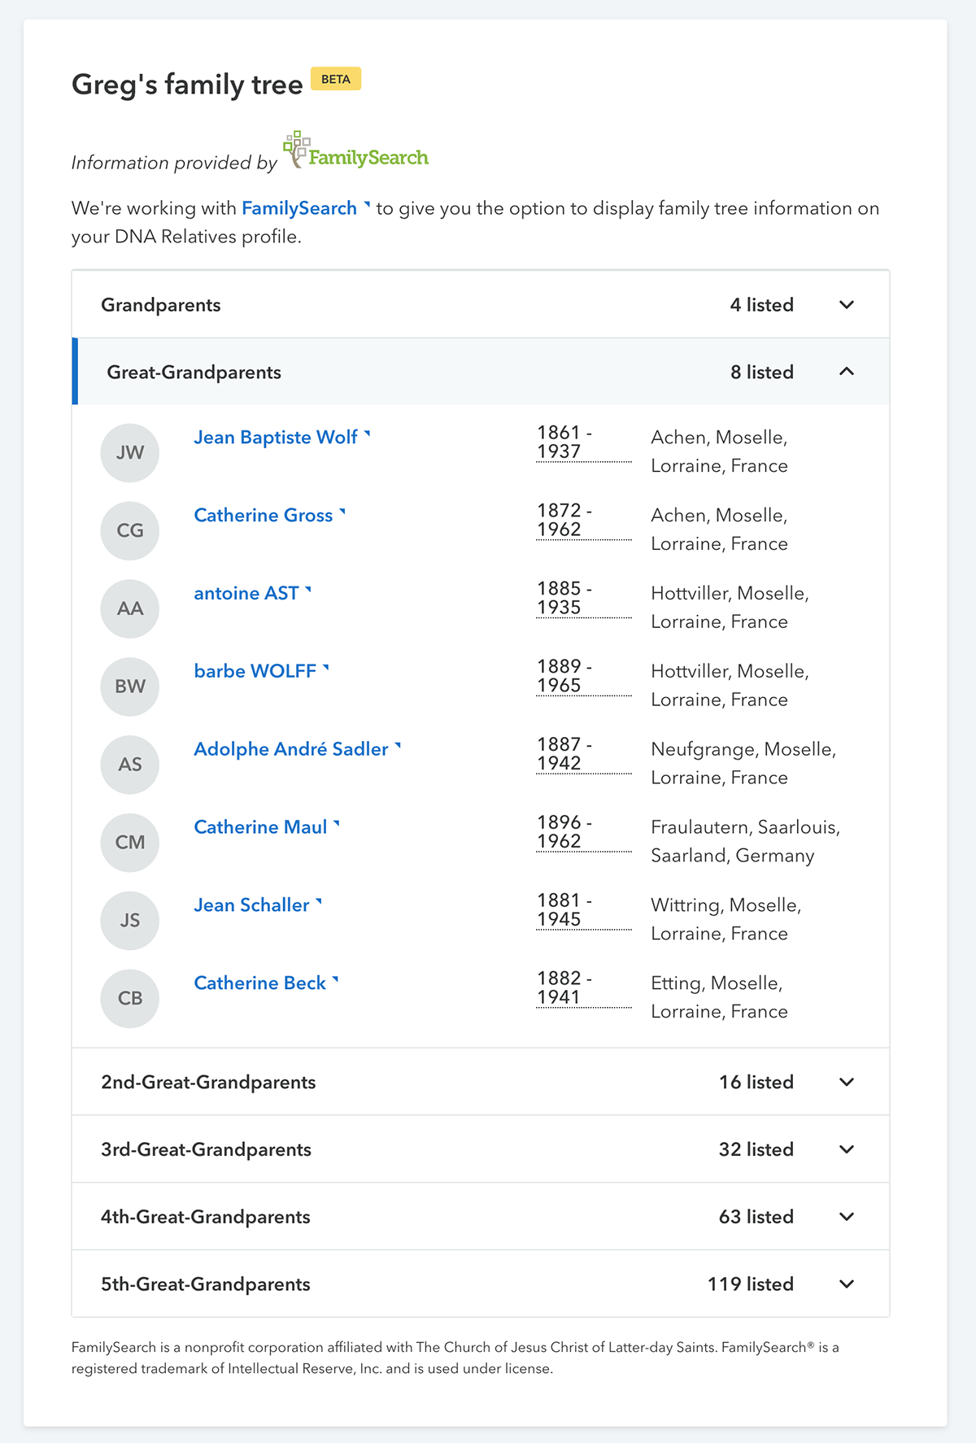Click the JS avatar for Jean Schaller
The image size is (976, 1443).
coord(129,920)
